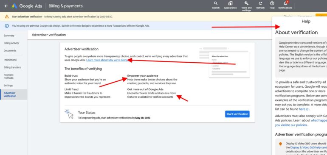Click the 'Billing & payments' page title
This screenshot has width=327, height=155.
click(65, 6)
